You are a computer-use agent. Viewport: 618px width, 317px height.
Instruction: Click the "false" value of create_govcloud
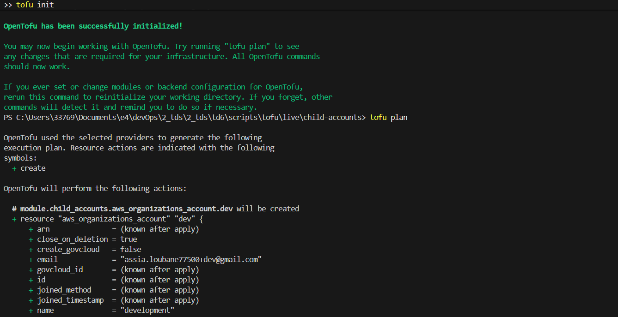point(131,249)
